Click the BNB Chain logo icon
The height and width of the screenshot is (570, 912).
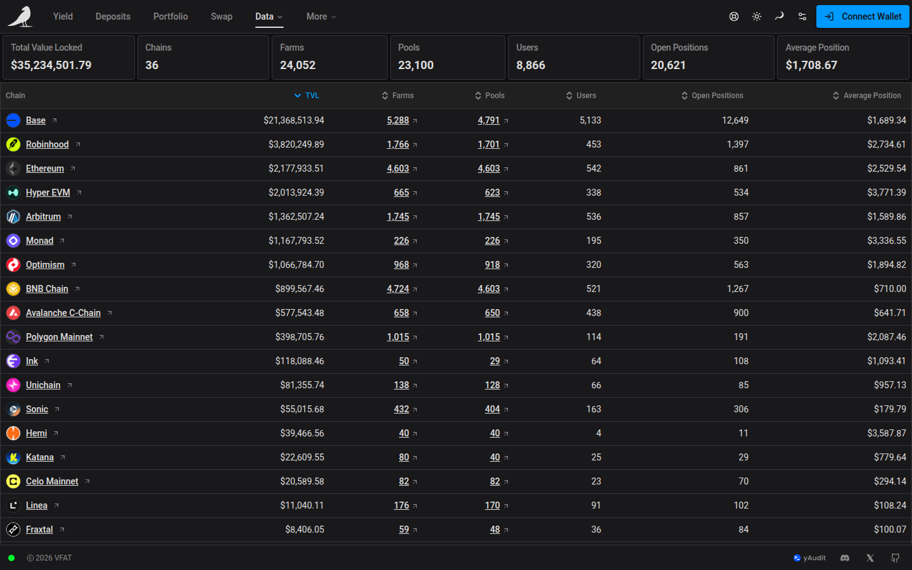click(13, 289)
